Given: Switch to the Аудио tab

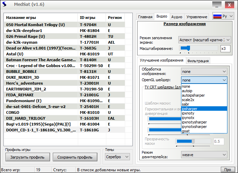Looking at the screenshot, I should 177,17.
